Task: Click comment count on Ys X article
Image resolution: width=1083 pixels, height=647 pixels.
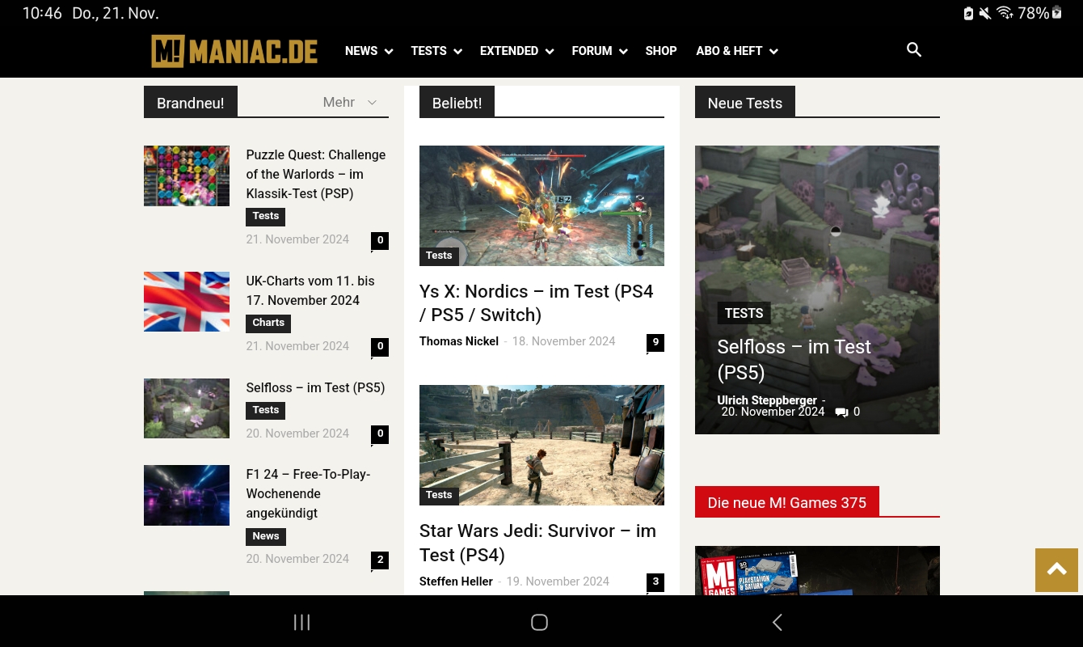Action: click(x=655, y=342)
